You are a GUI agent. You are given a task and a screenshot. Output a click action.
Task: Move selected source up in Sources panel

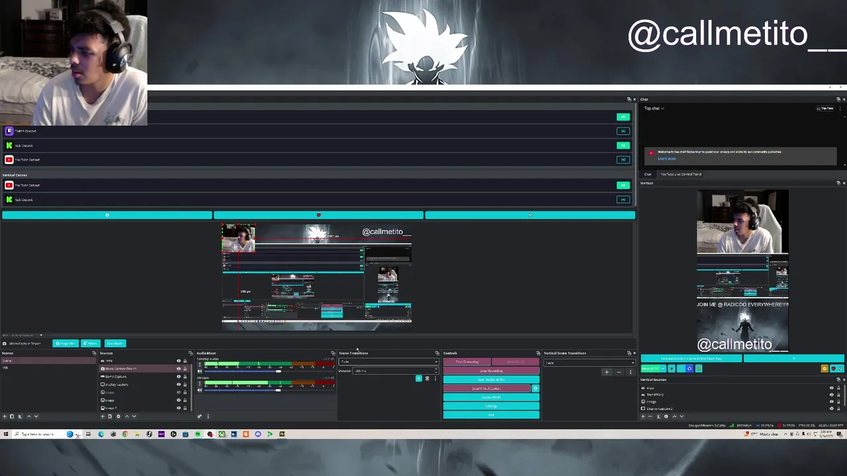tap(126, 416)
